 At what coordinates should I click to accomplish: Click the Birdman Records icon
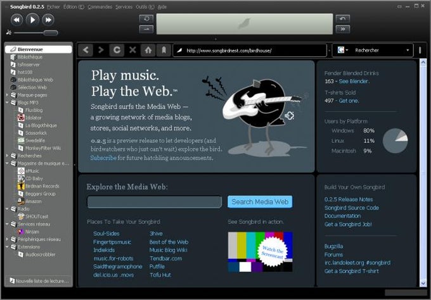point(21,186)
